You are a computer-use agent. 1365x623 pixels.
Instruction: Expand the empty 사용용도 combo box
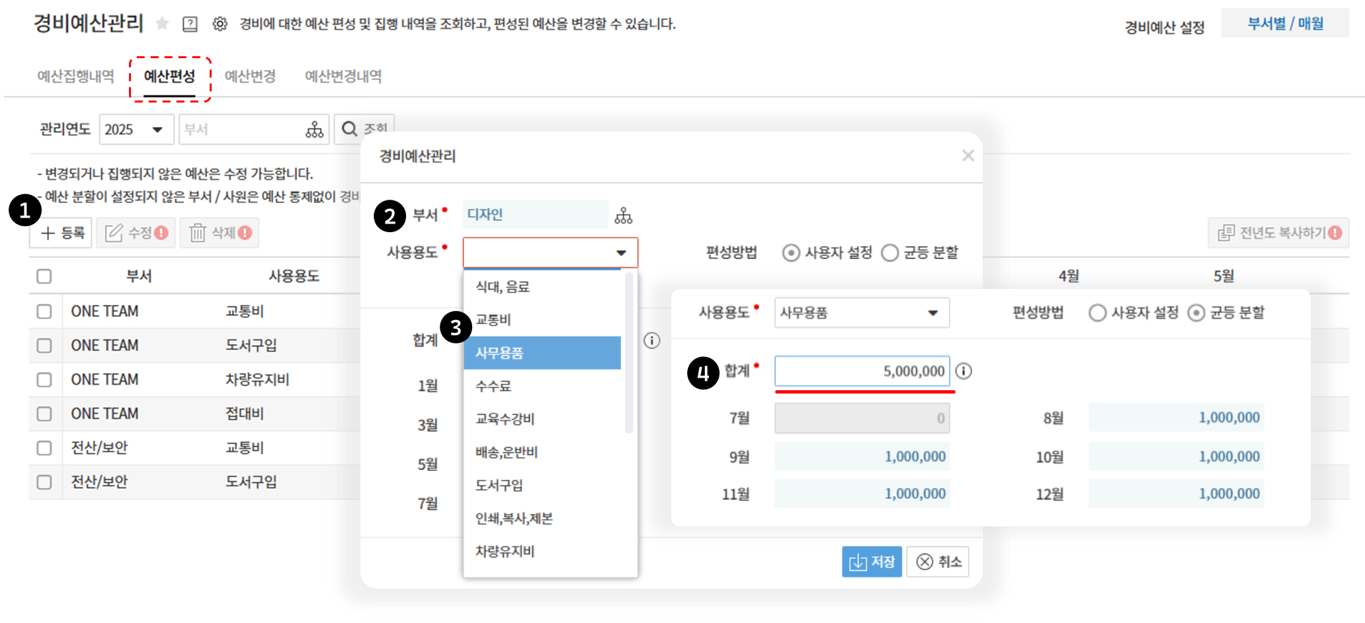click(550, 253)
